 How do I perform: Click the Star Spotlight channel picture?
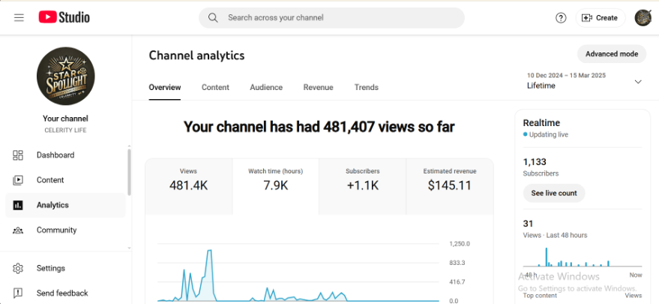coord(65,76)
